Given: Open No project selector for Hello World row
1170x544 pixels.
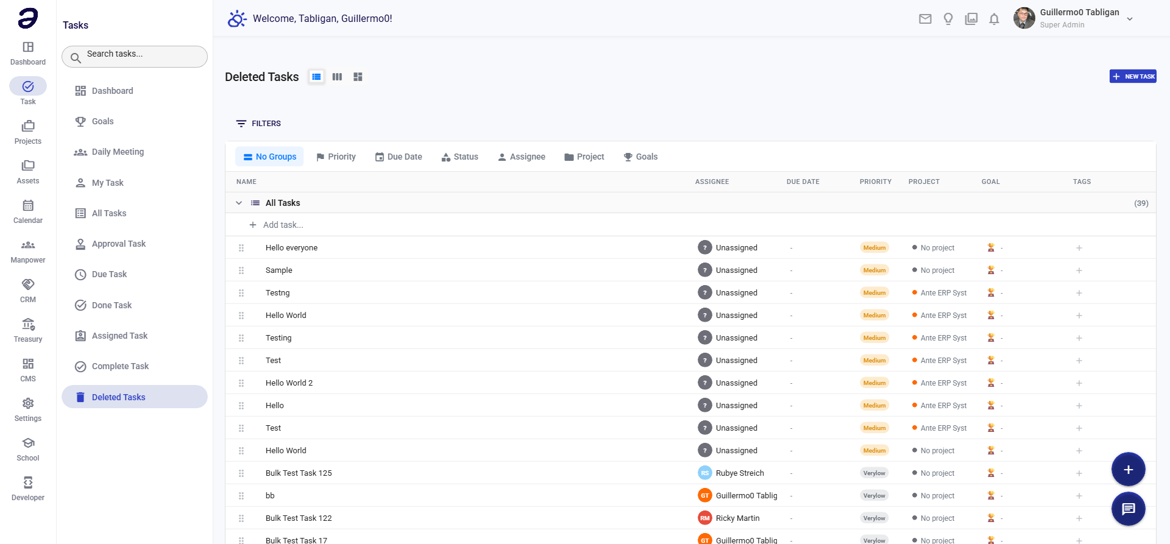Looking at the screenshot, I should click(933, 451).
